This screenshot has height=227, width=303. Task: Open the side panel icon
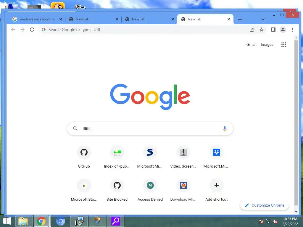click(x=273, y=30)
